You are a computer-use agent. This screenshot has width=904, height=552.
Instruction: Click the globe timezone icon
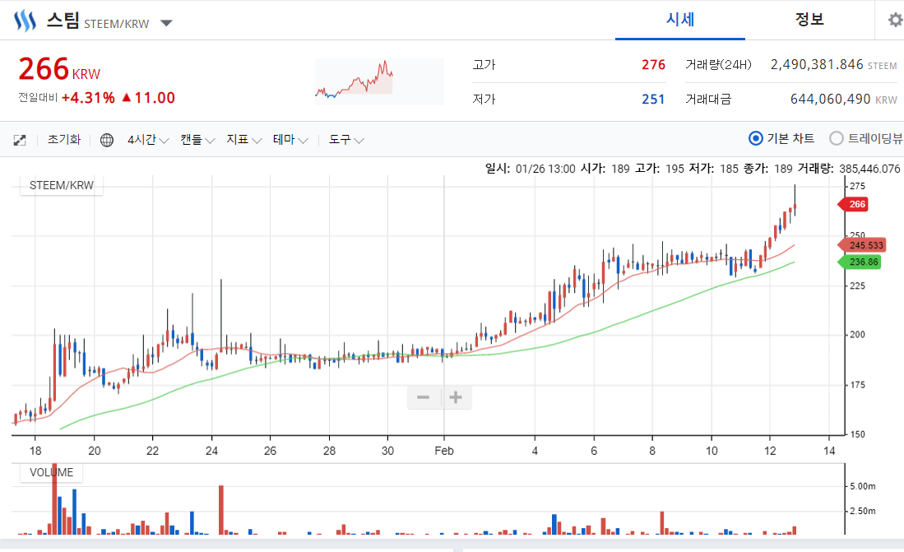tap(107, 140)
